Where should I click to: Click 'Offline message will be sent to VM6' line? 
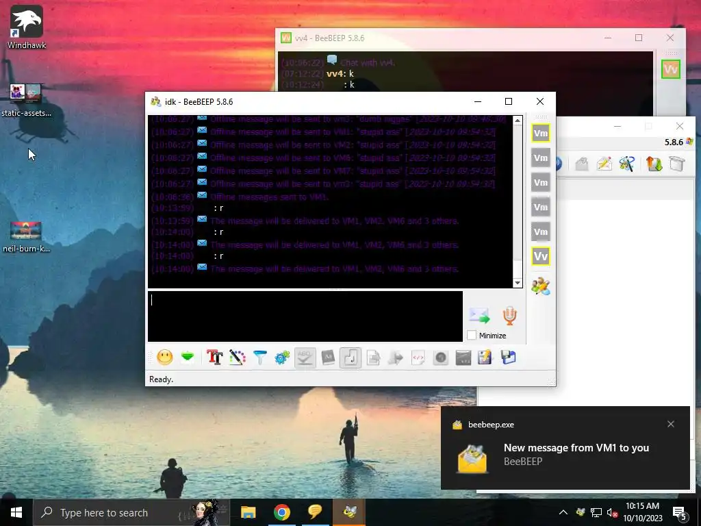[x=353, y=158]
